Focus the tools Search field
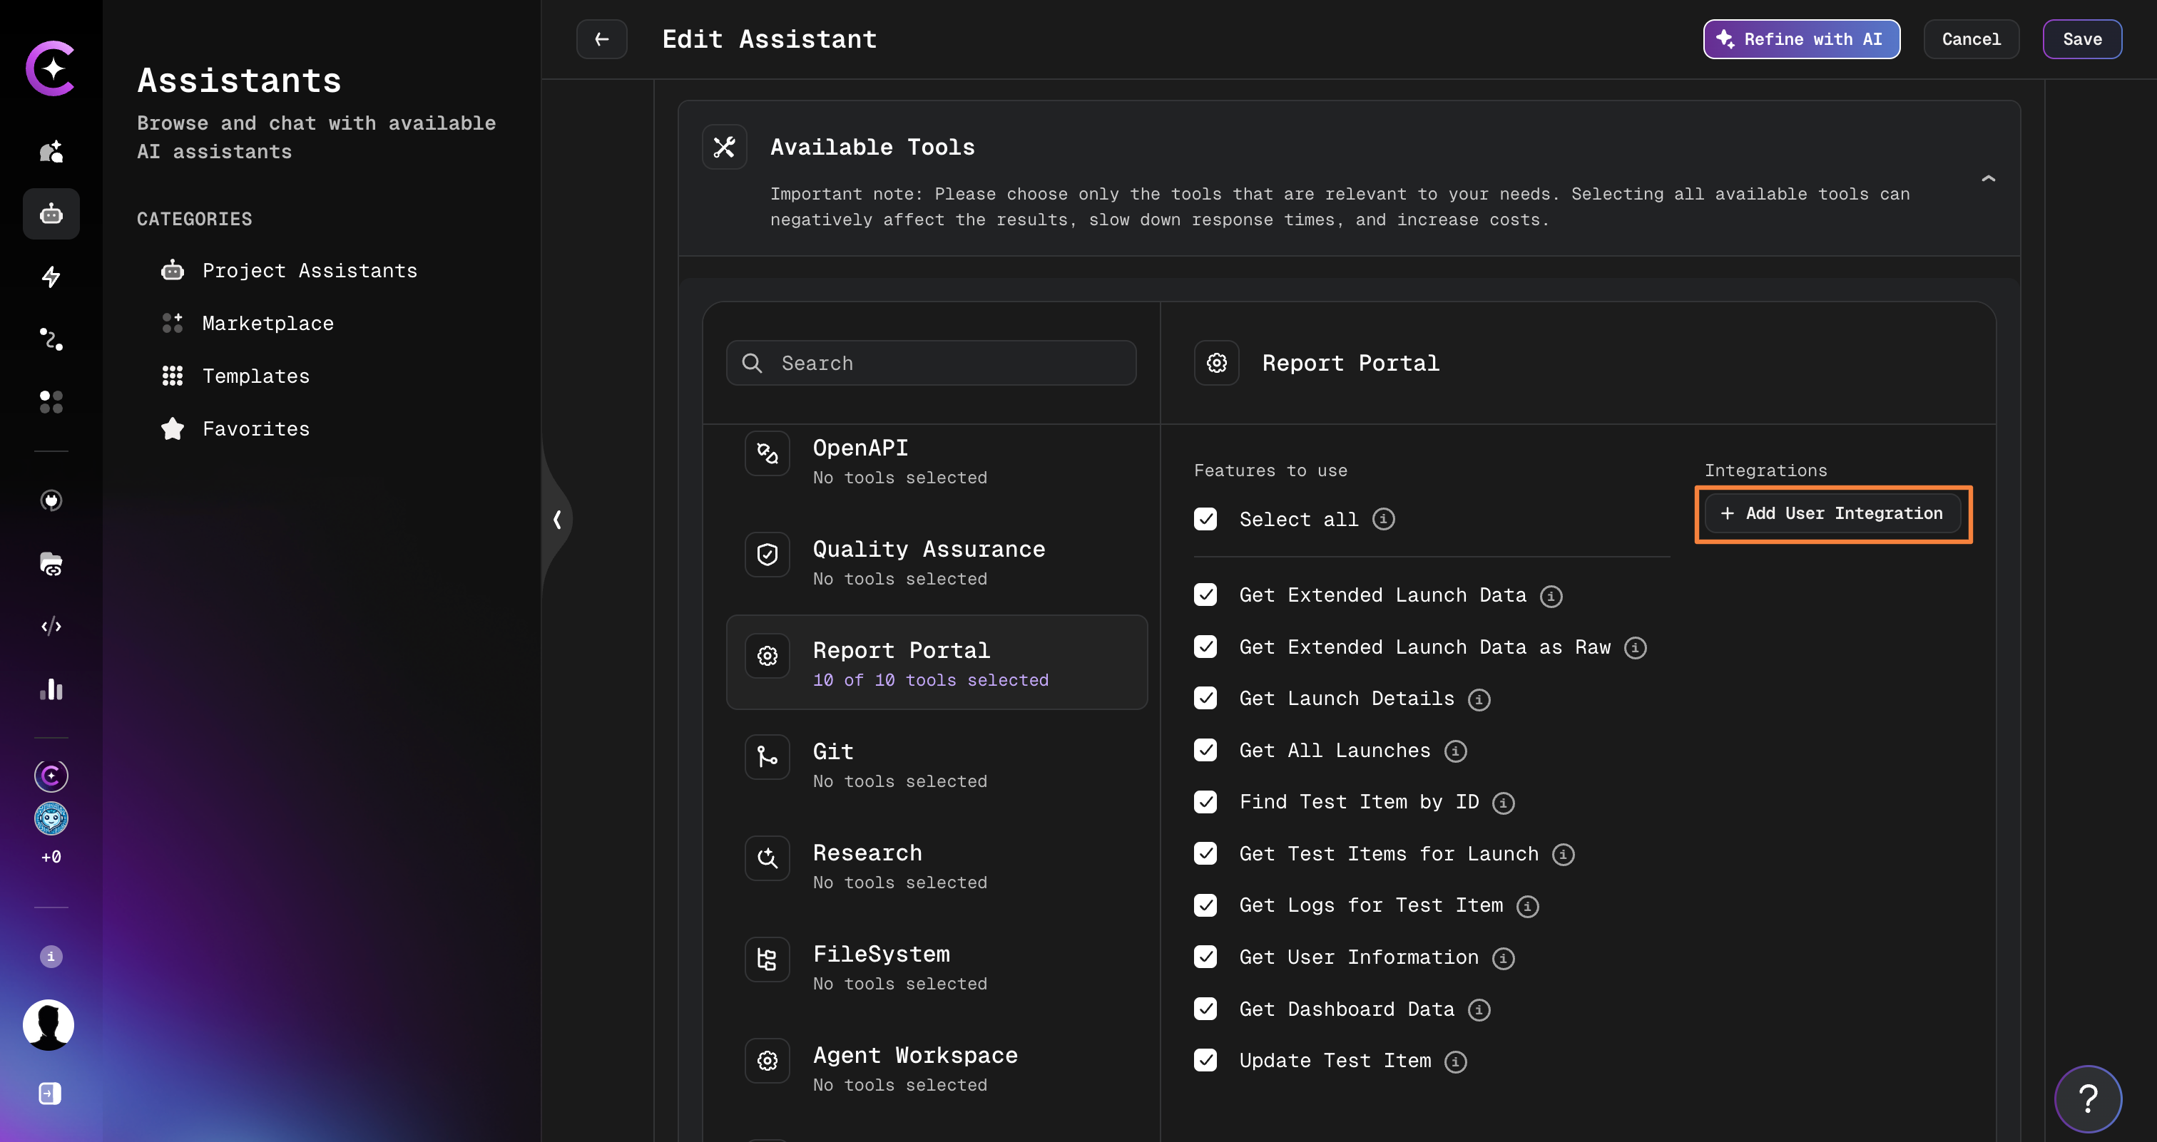The image size is (2157, 1142). 931,363
